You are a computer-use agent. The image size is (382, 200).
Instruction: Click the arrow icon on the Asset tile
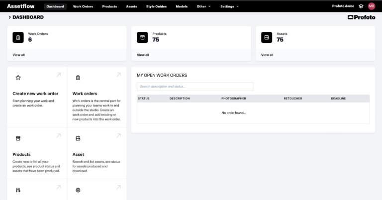tap(119, 135)
